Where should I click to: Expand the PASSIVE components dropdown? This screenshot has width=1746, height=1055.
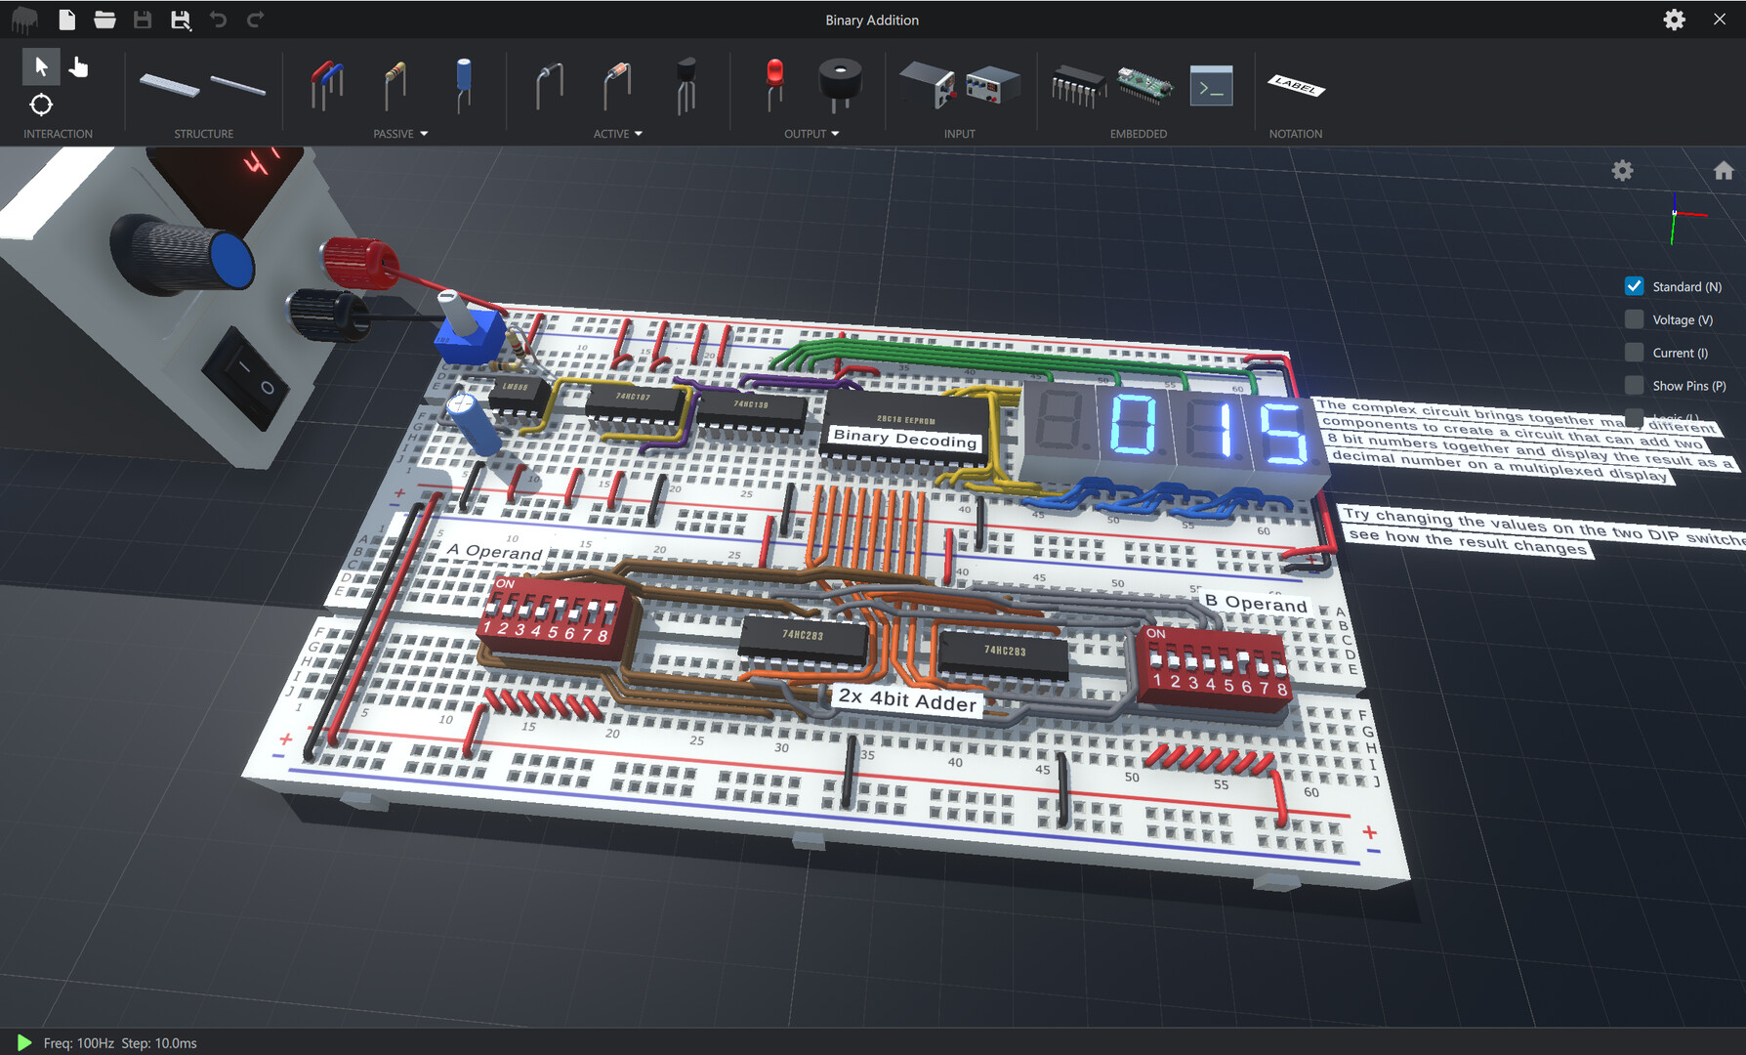(424, 134)
